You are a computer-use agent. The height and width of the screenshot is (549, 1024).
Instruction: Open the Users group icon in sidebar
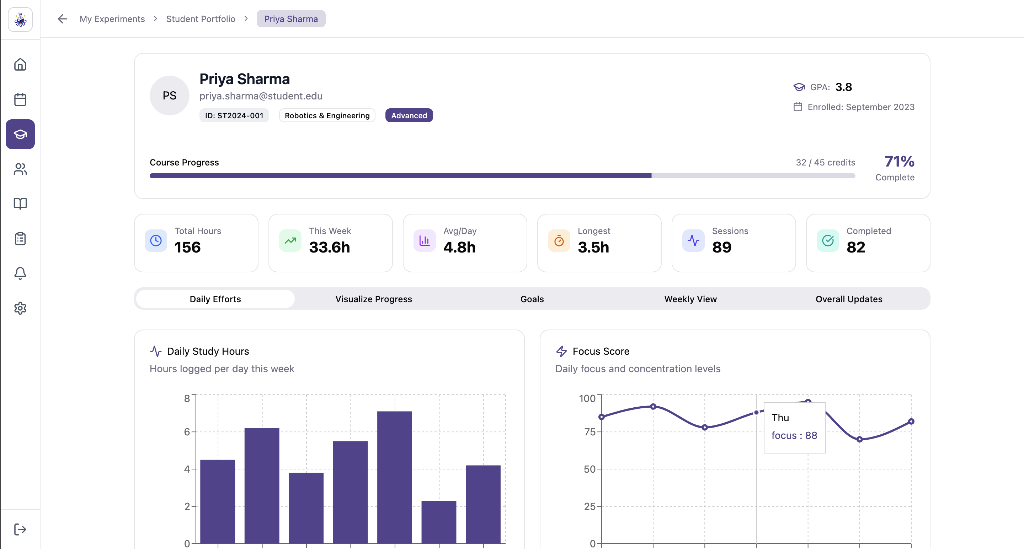coord(20,169)
